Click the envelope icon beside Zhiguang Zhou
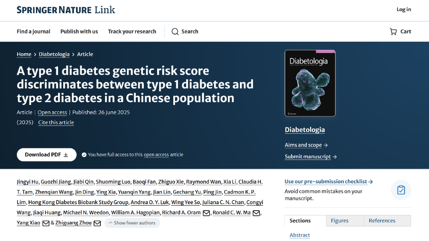The height and width of the screenshot is (241, 429). click(97, 223)
